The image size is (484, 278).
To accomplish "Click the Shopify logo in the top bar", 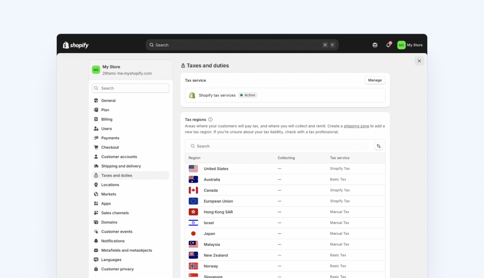I will click(75, 45).
